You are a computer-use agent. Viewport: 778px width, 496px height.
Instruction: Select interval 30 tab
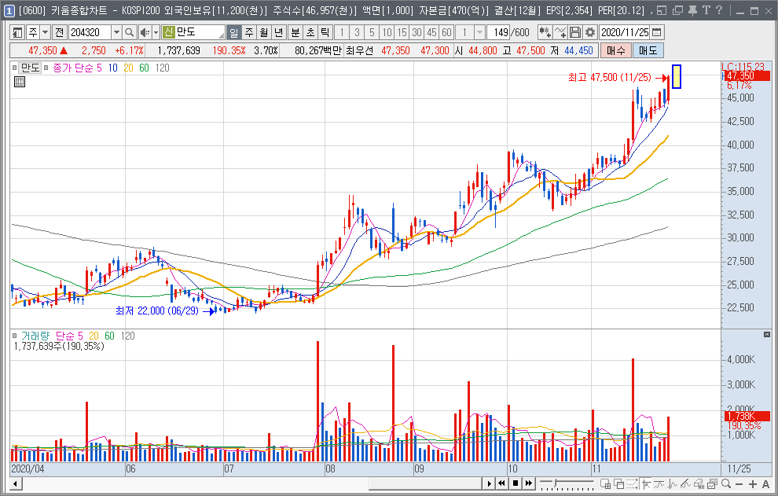tap(417, 33)
